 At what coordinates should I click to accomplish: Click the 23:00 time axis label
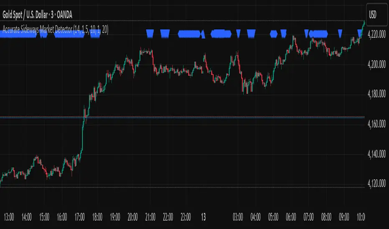click(186, 217)
